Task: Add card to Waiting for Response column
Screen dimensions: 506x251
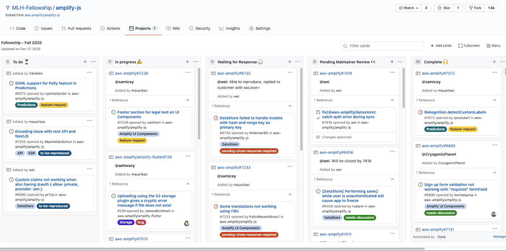Action: (290, 62)
